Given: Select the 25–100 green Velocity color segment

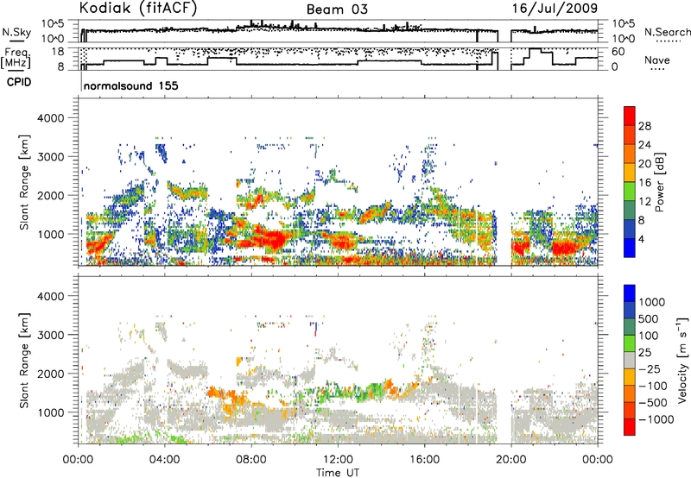Looking at the screenshot, I should point(630,343).
